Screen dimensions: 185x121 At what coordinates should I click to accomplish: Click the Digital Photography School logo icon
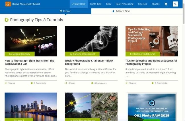tap(8, 4)
